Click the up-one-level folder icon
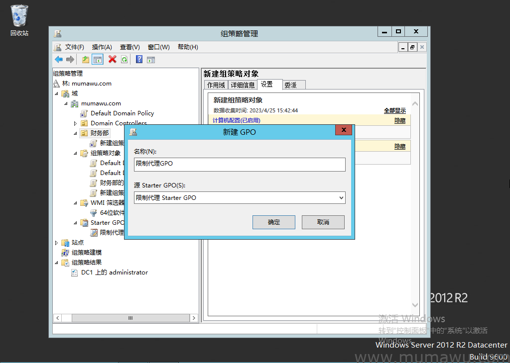Viewport: 510px width, 363px height. pos(86,60)
